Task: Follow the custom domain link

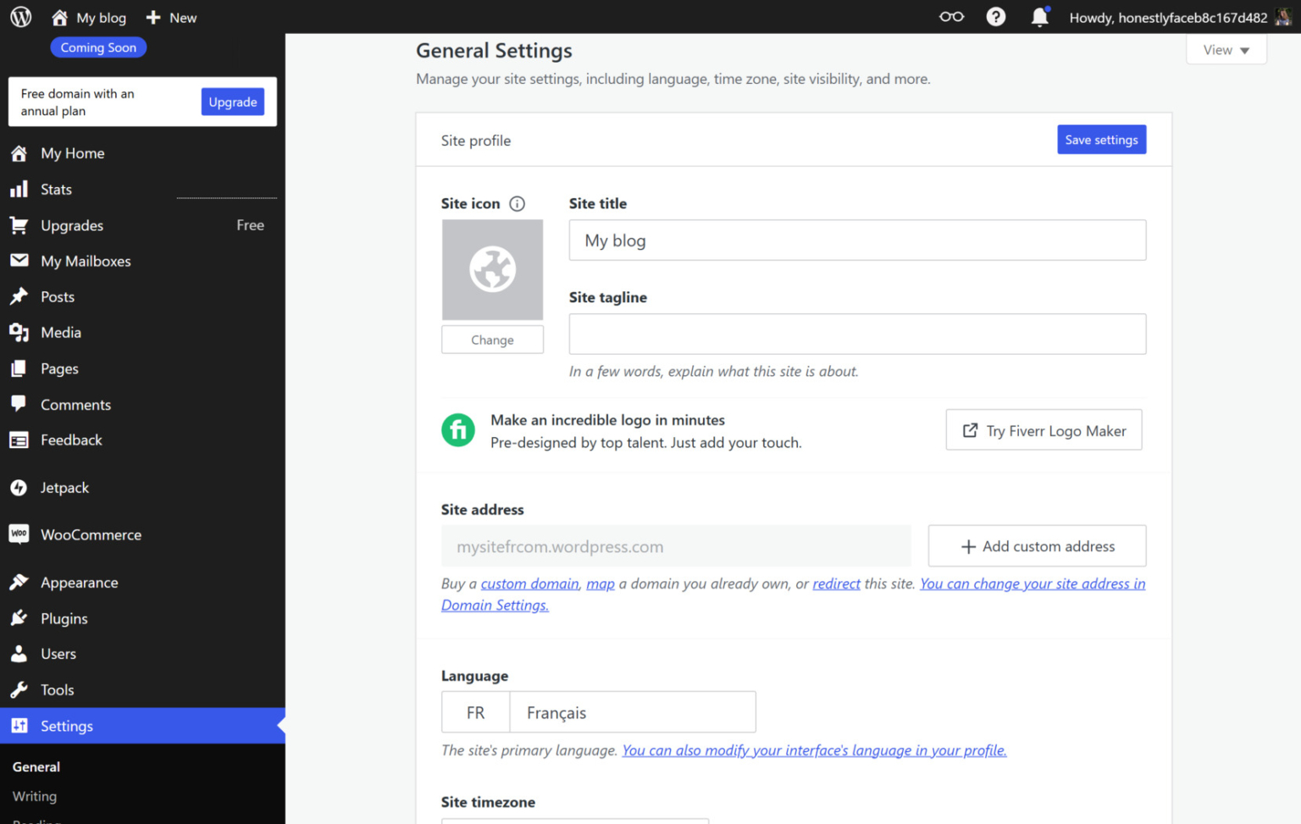Action: tap(529, 583)
